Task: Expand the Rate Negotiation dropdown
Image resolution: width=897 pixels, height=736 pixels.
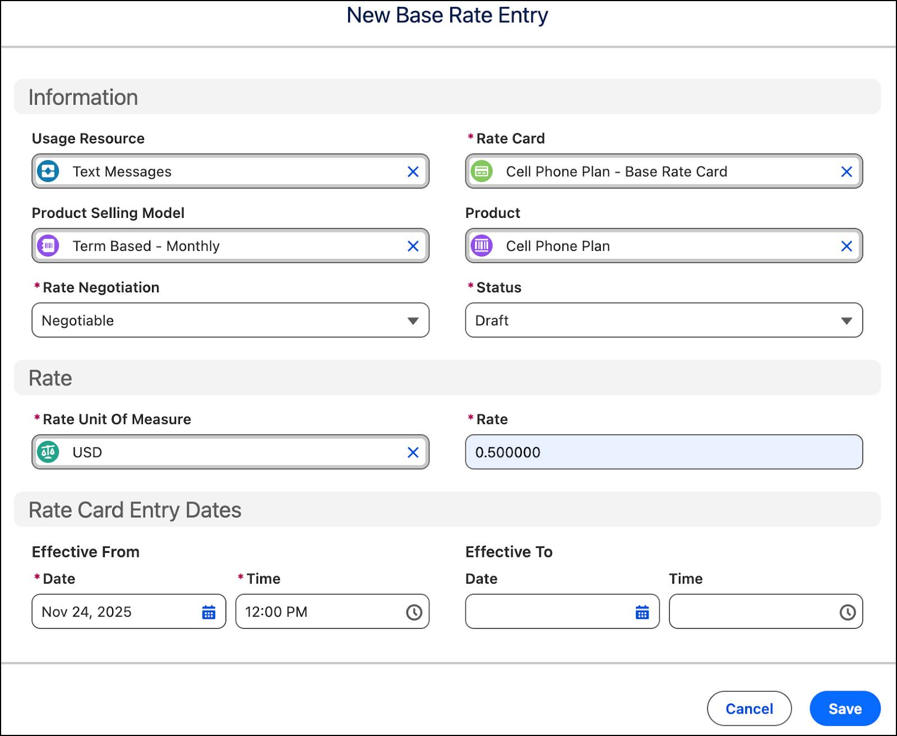Action: [230, 320]
